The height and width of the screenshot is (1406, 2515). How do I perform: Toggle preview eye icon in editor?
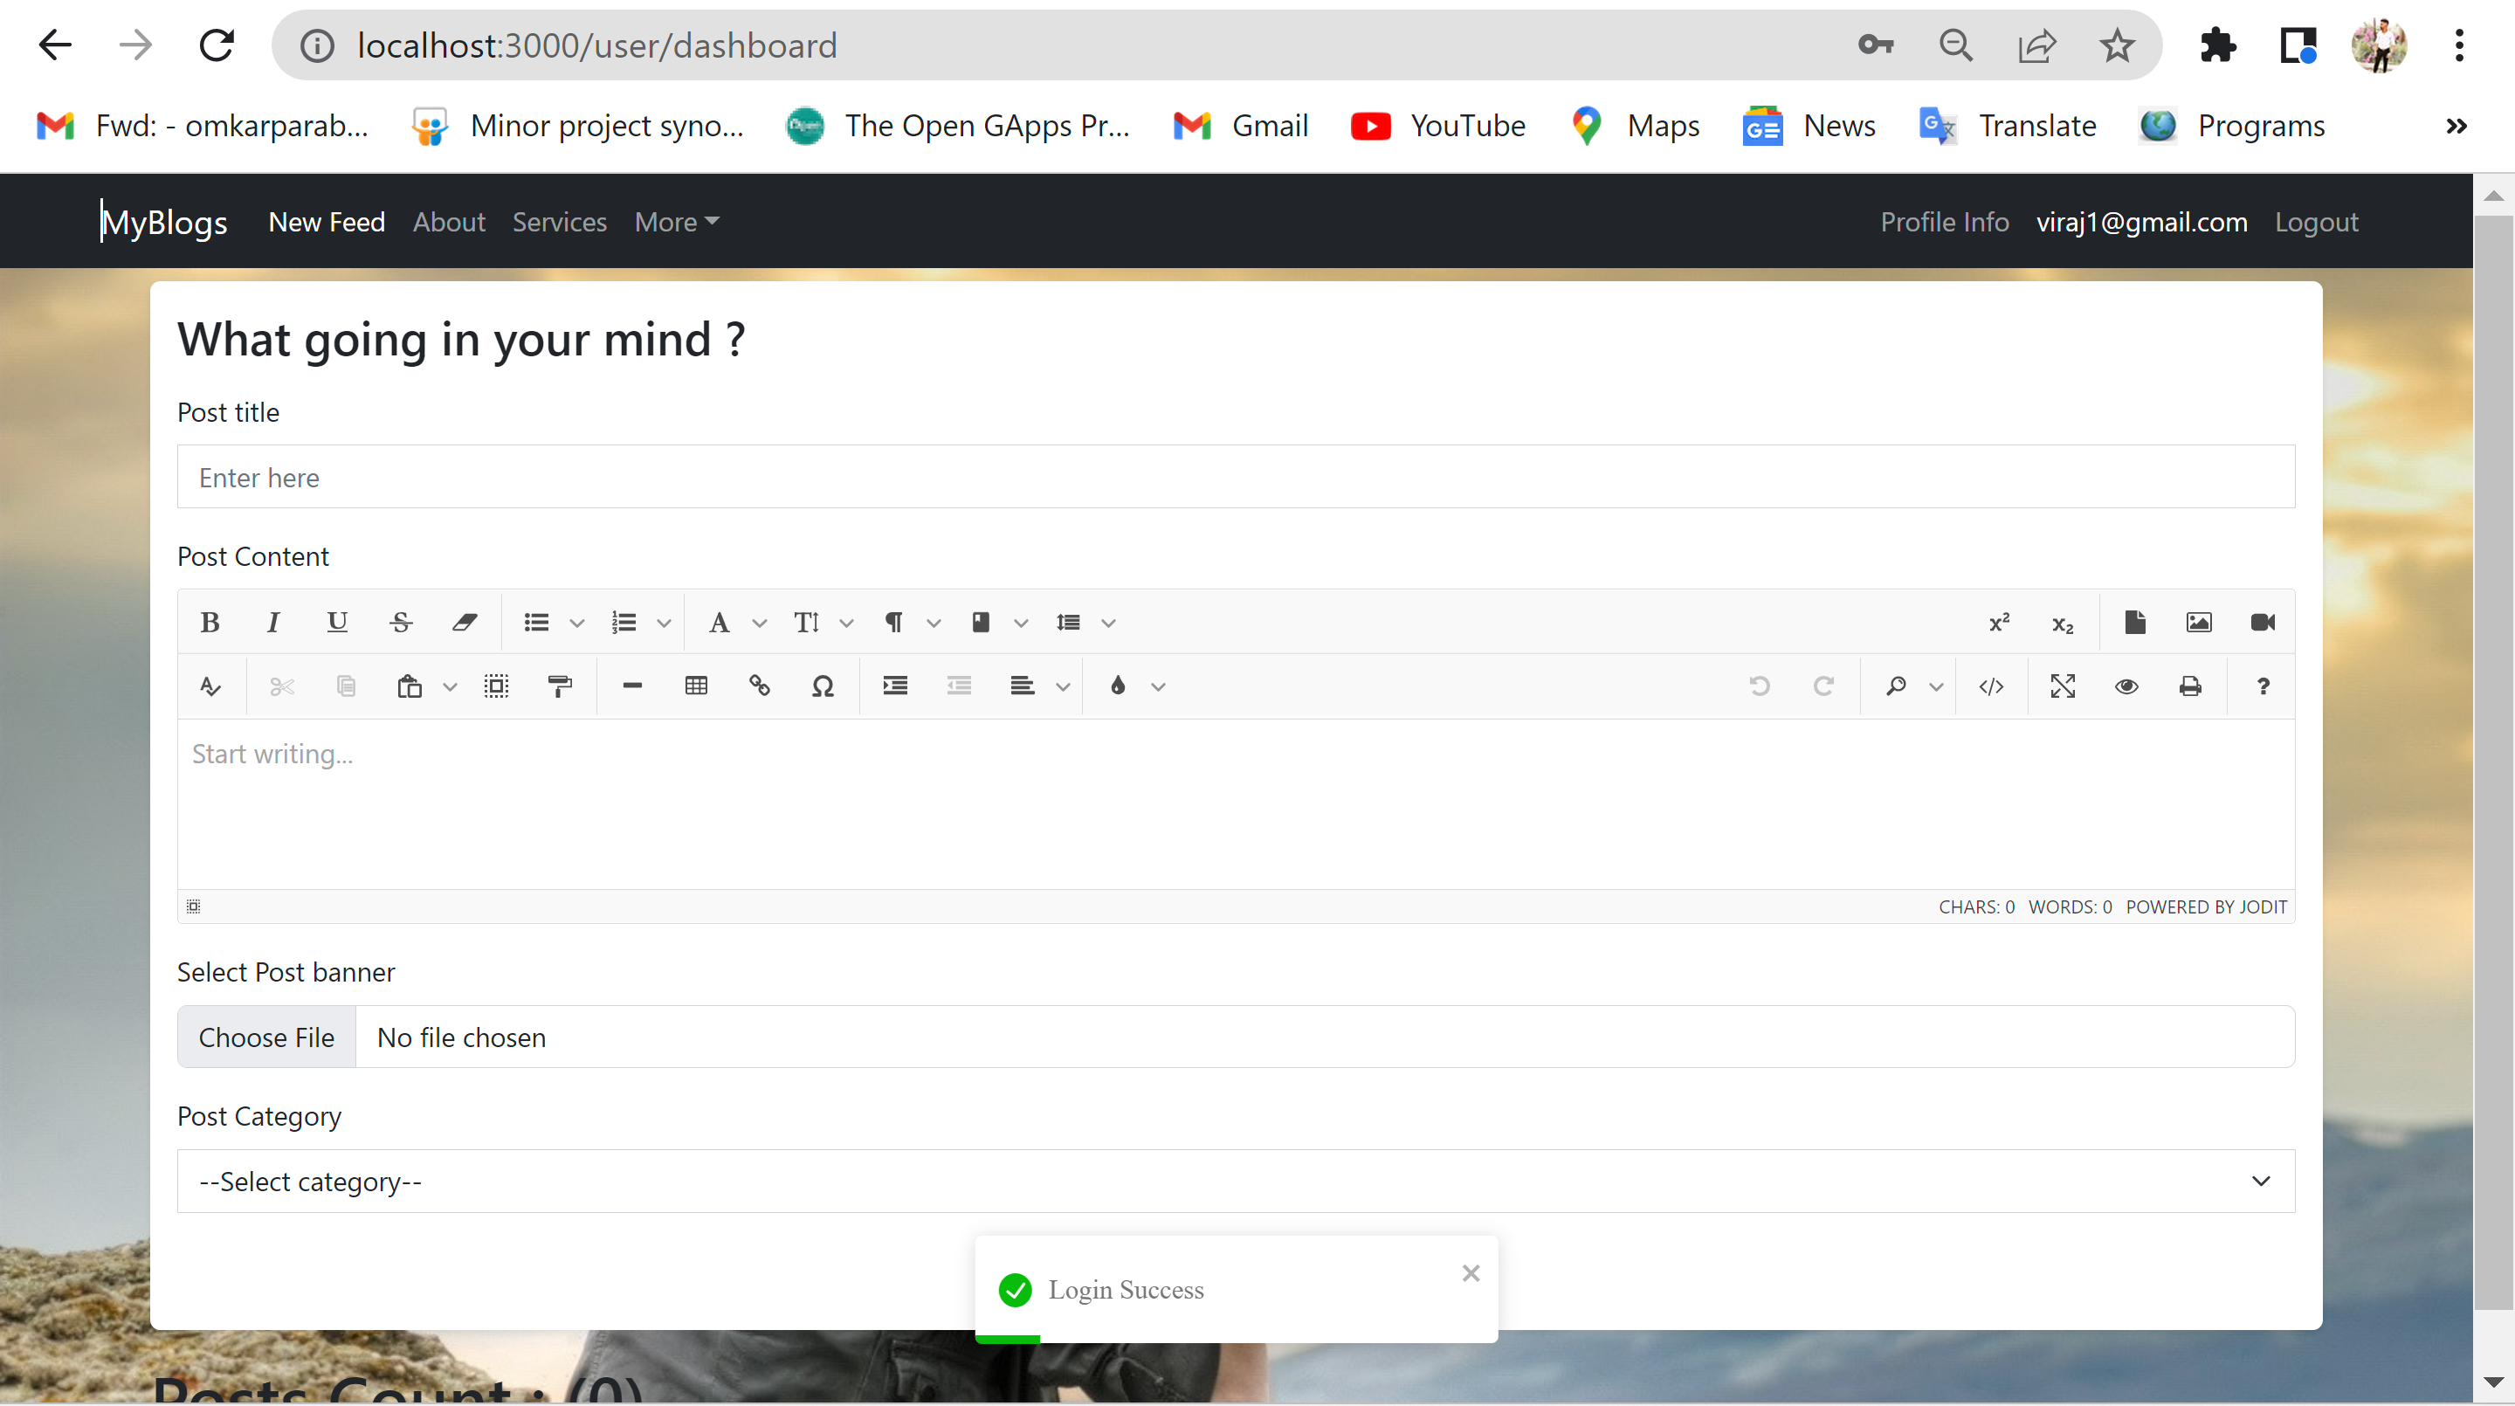coord(2126,686)
